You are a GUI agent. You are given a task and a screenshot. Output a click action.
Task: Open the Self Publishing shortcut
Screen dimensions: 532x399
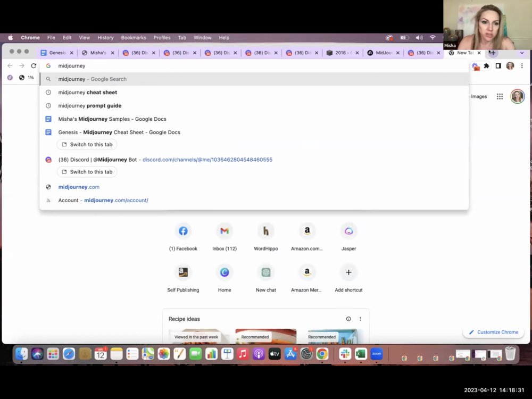pyautogui.click(x=183, y=278)
